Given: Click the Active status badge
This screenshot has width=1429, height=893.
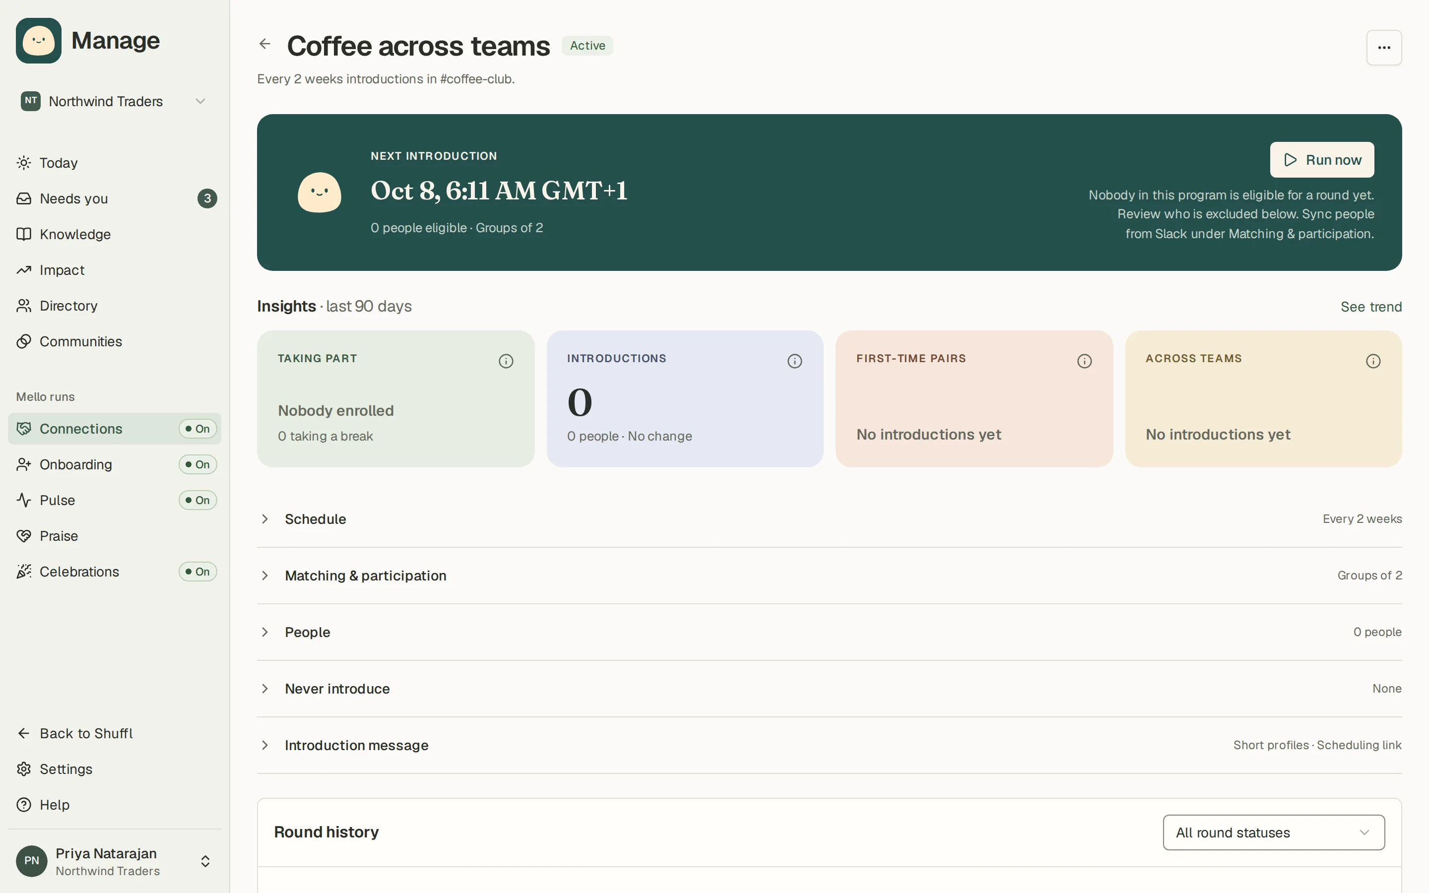Looking at the screenshot, I should (587, 46).
